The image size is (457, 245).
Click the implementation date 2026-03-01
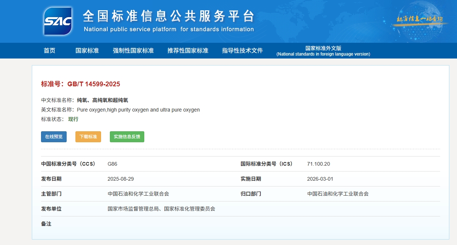point(320,179)
